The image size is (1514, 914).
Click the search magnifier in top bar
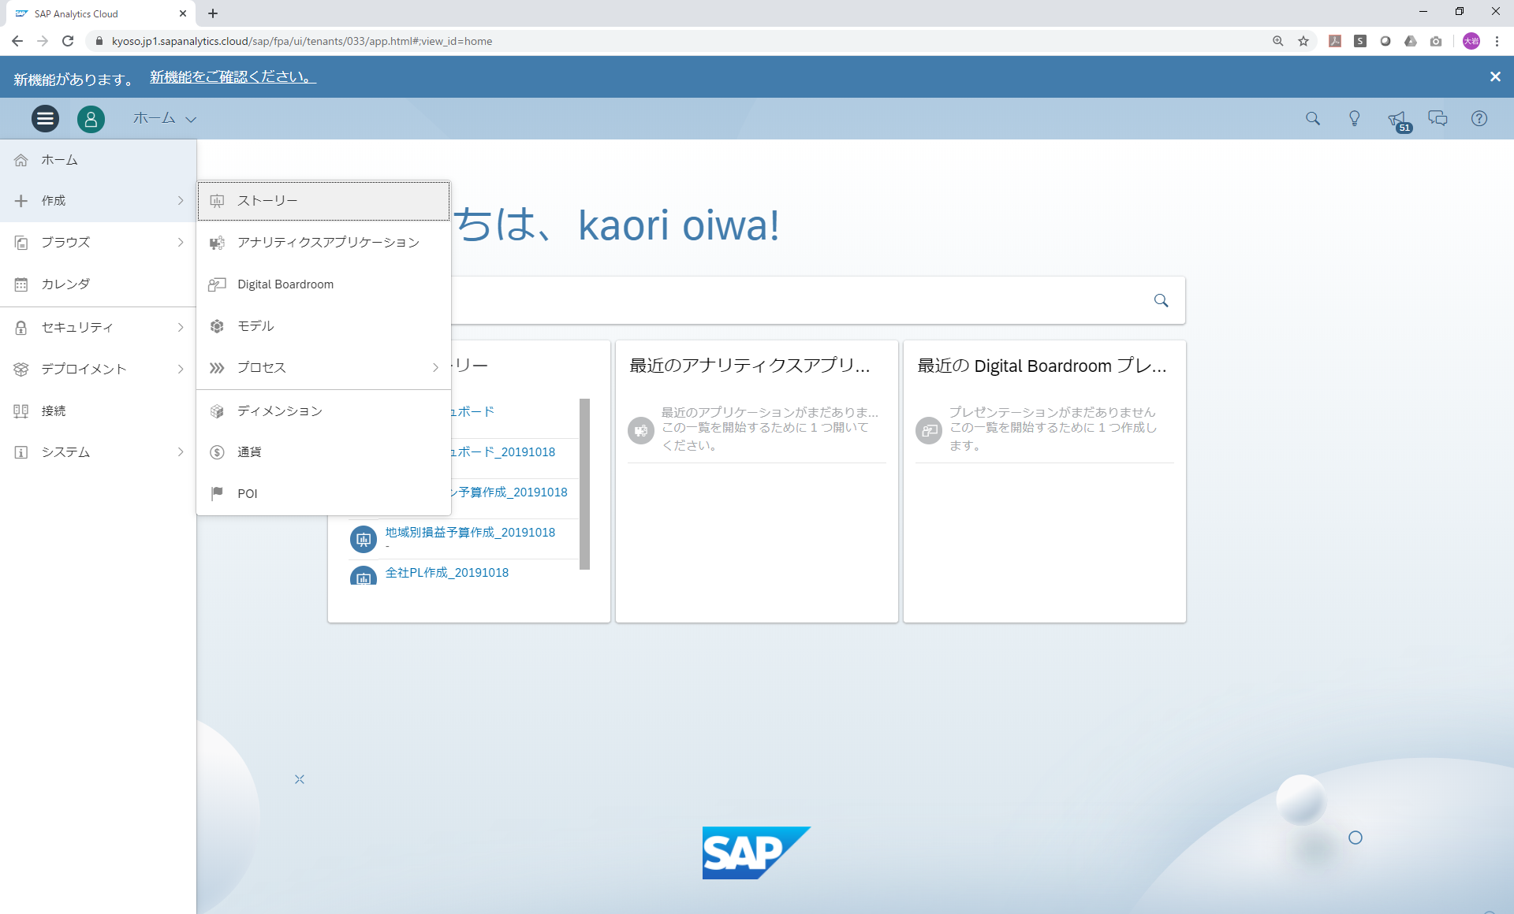tap(1313, 118)
